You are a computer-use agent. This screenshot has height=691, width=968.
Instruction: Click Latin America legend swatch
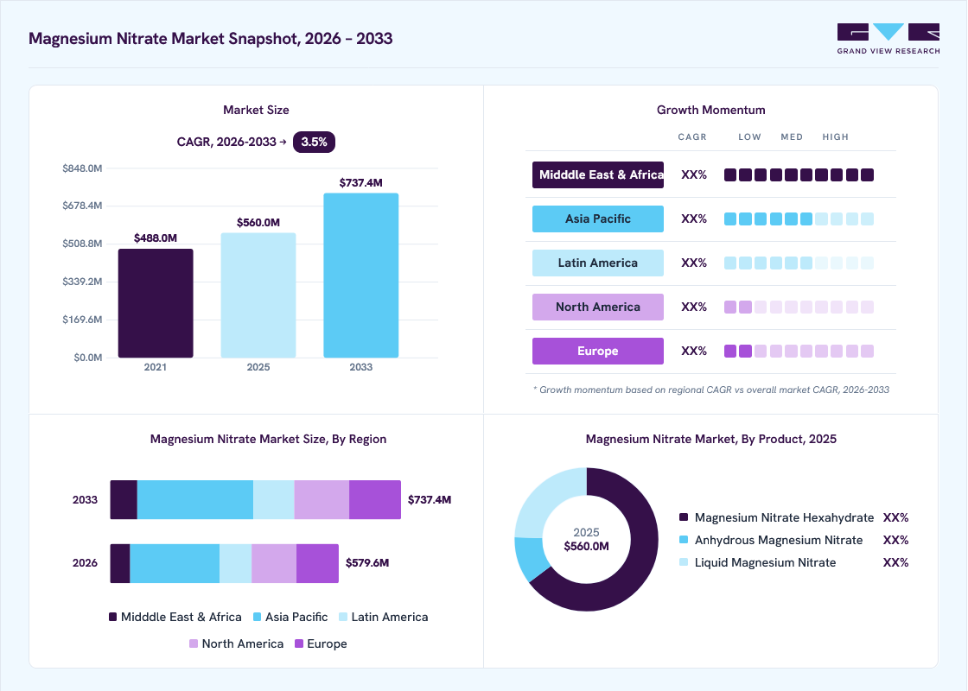point(343,617)
